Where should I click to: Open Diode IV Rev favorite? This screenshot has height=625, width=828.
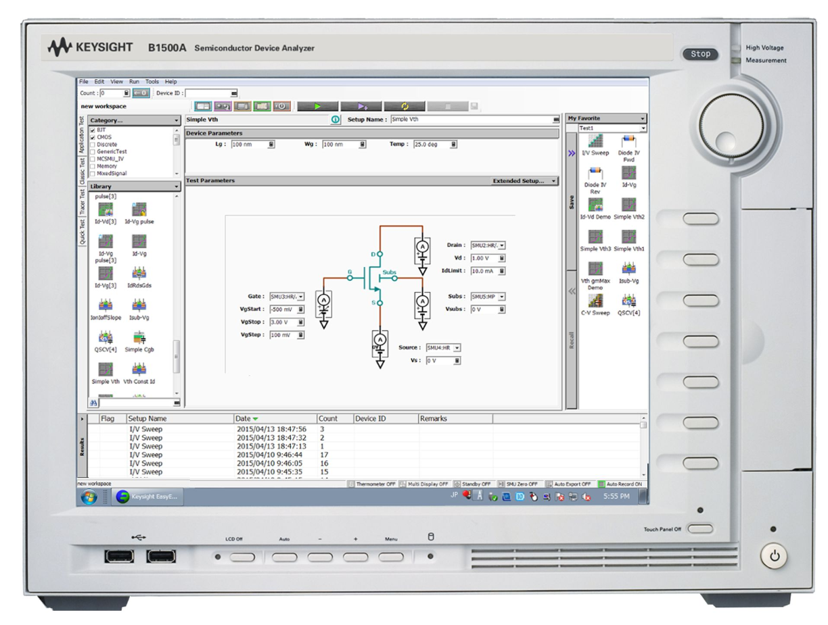point(595,180)
